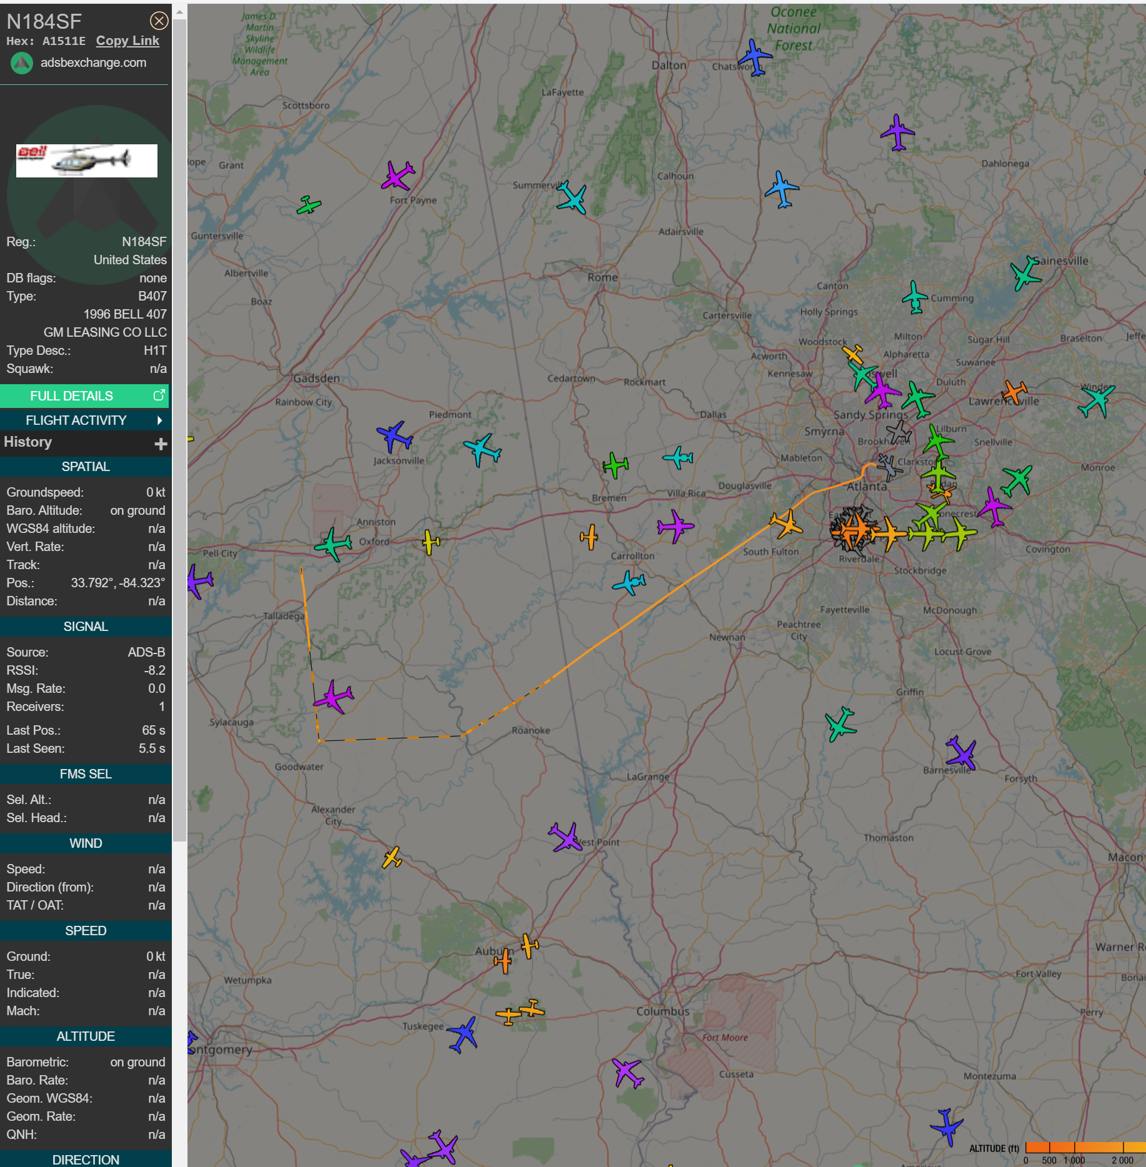Click the Atlanta city label
1146x1167 pixels.
[867, 487]
